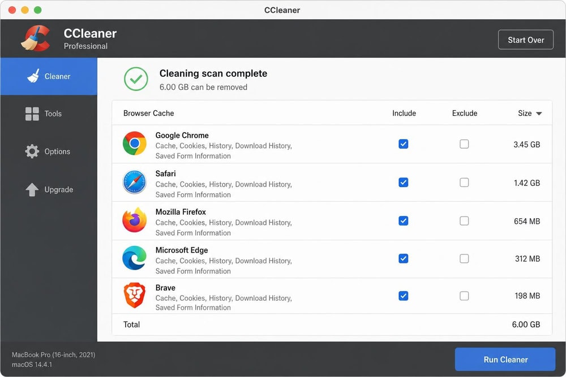Click the Cleaning scan complete heading
This screenshot has width=566, height=377.
tap(213, 73)
